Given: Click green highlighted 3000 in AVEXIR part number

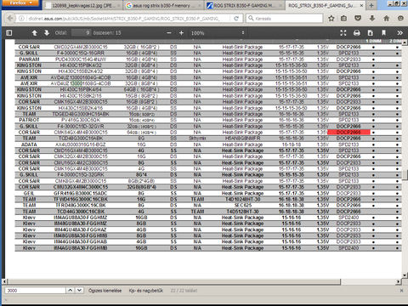Looking at the screenshot, I should coord(76,83).
